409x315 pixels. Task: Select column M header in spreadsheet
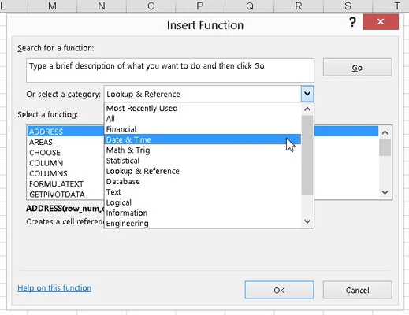point(52,6)
